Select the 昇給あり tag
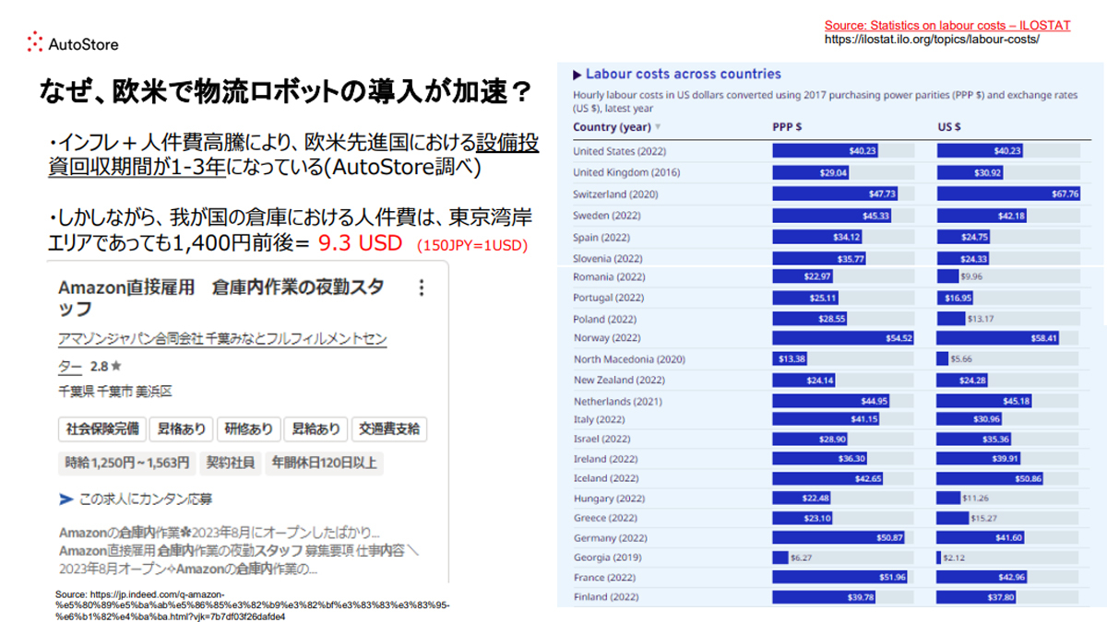 [x=315, y=428]
